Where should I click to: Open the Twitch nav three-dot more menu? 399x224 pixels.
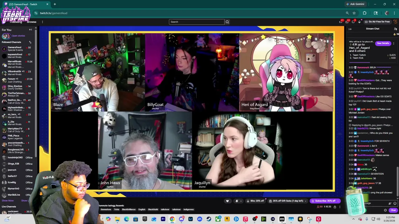42,22
